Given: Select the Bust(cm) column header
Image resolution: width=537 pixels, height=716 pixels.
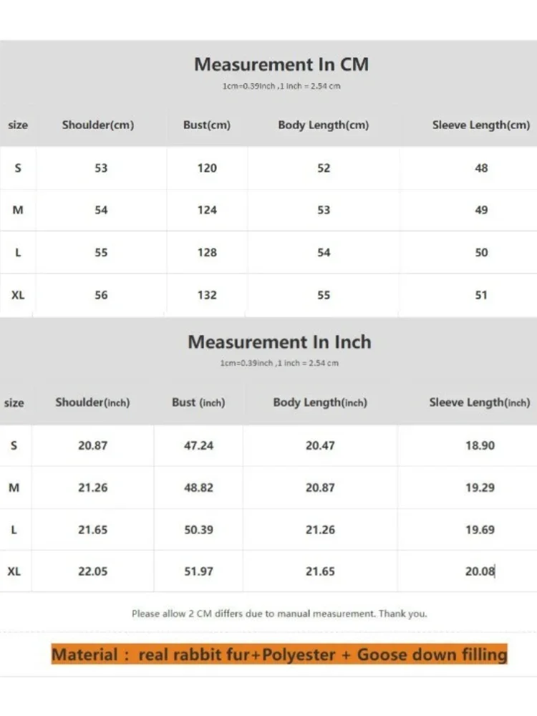Looking at the screenshot, I should pos(207,125).
